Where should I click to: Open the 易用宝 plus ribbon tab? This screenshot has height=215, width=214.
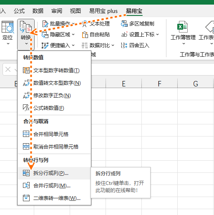tap(103, 11)
